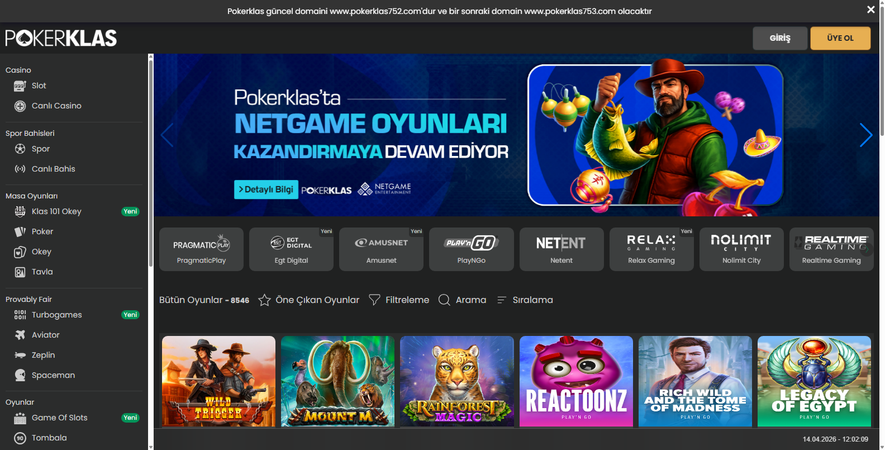Open Wild Trigger game thumbnail
This screenshot has height=450, width=885.
pos(218,381)
